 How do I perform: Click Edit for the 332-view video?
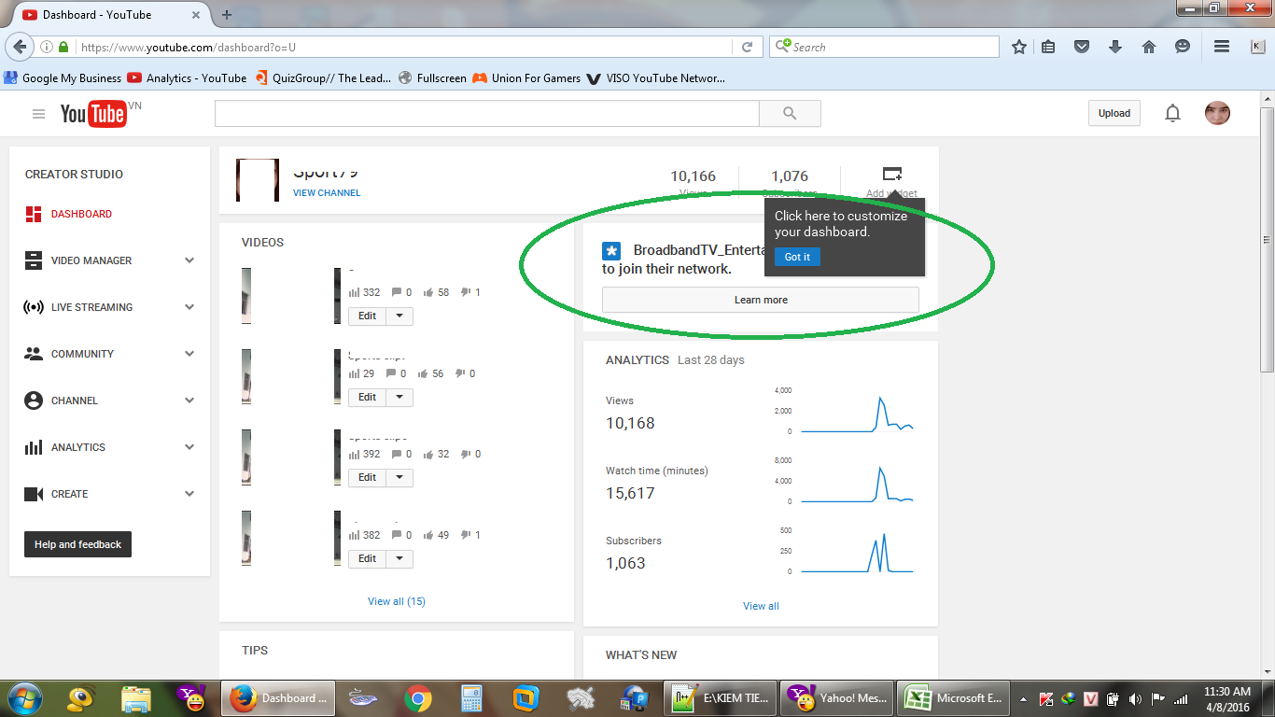(x=368, y=316)
